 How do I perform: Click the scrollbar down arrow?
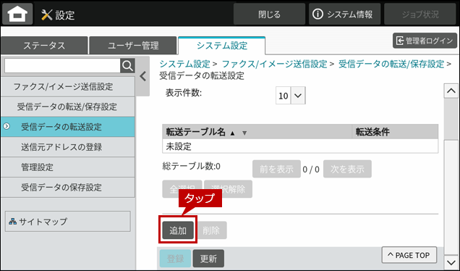[x=451, y=262]
